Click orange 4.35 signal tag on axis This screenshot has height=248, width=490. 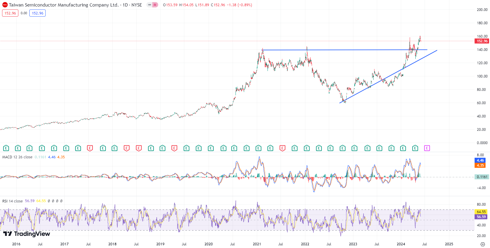point(480,165)
